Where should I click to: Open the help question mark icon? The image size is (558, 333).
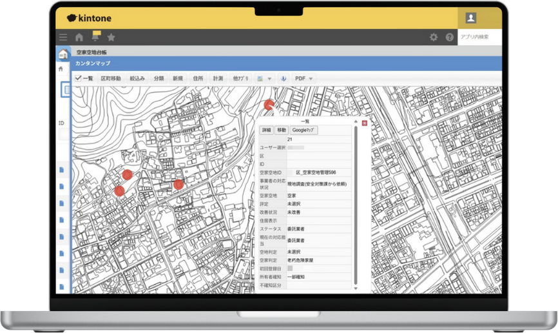(x=450, y=37)
